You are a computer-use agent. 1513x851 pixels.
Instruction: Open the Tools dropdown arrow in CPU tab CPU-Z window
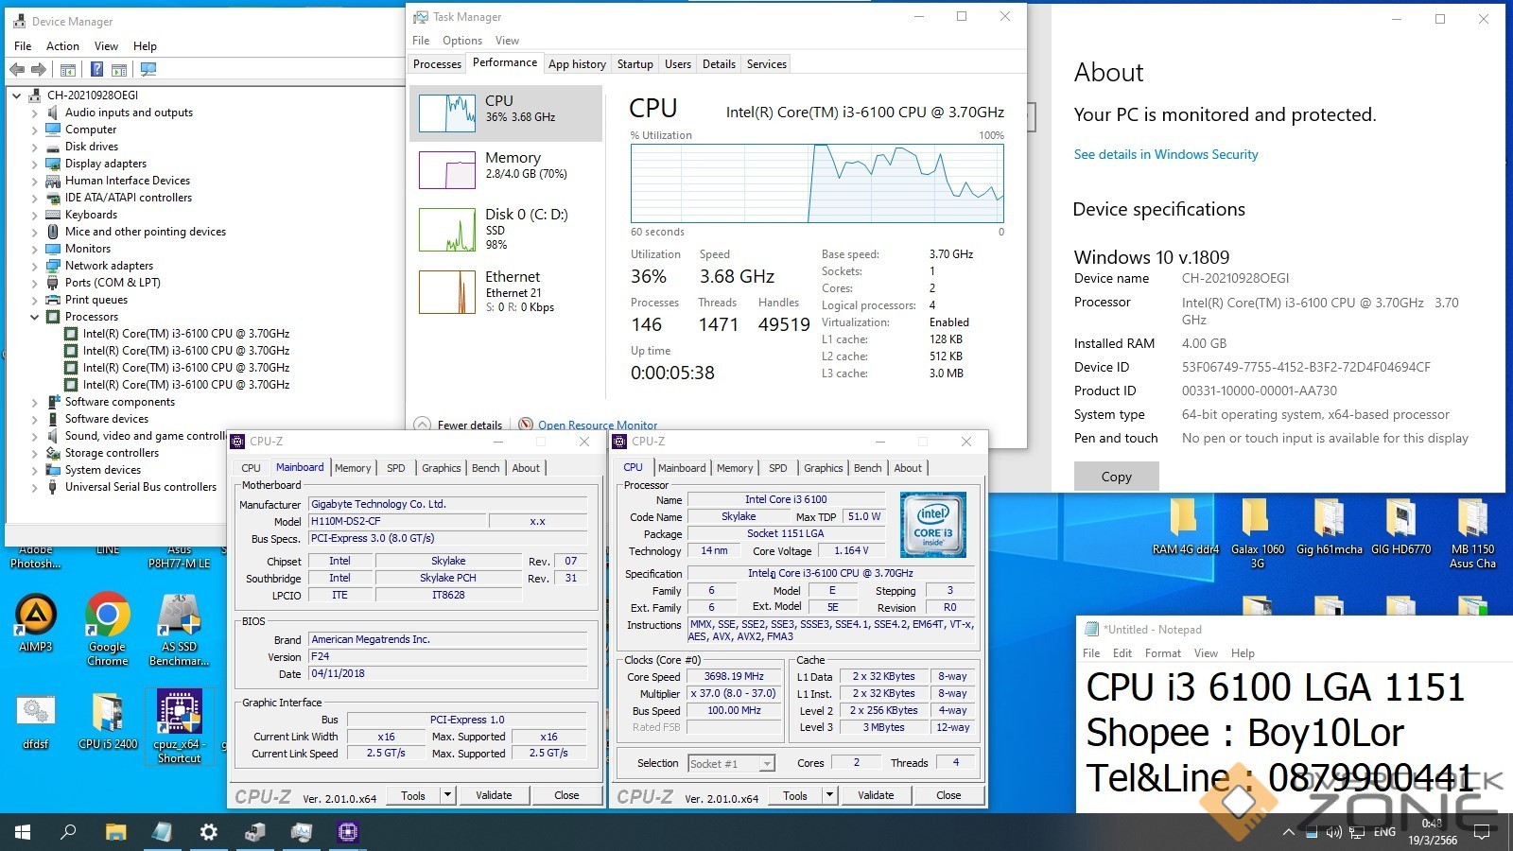coord(829,795)
